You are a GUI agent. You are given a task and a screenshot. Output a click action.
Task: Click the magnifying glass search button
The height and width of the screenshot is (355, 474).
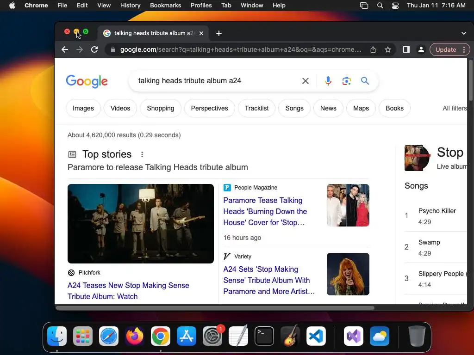click(x=365, y=80)
